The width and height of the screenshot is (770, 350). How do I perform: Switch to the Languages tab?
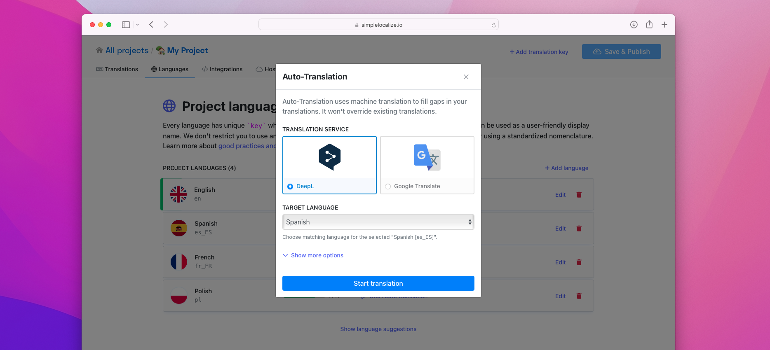coord(169,69)
